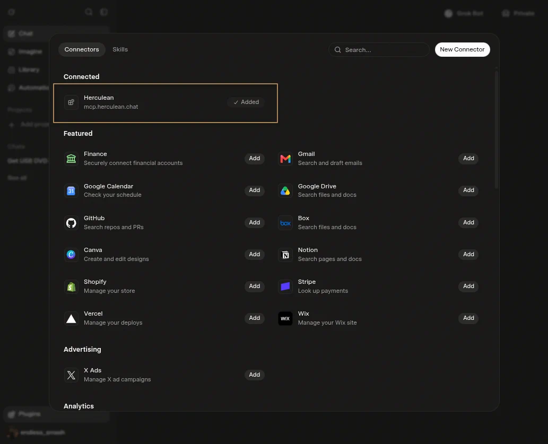The height and width of the screenshot is (444, 548).
Task: Click the 'Manage your deploys' text
Action: coord(113,323)
